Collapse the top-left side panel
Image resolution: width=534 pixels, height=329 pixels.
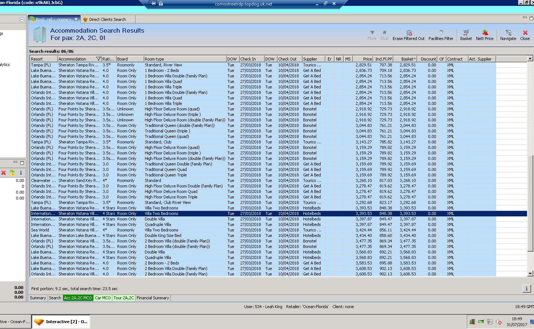pyautogui.click(x=22, y=19)
